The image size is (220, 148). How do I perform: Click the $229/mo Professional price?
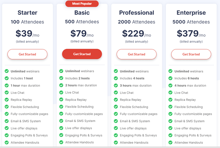point(136,33)
